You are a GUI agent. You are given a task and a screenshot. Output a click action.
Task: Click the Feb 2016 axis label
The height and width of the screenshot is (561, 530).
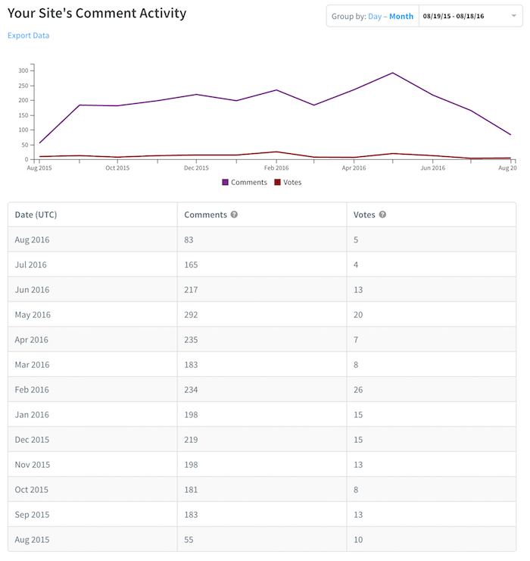click(276, 168)
